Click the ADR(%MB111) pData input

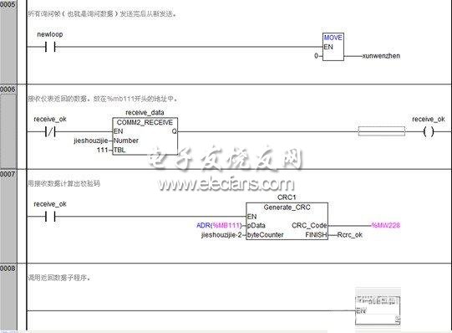(x=219, y=225)
